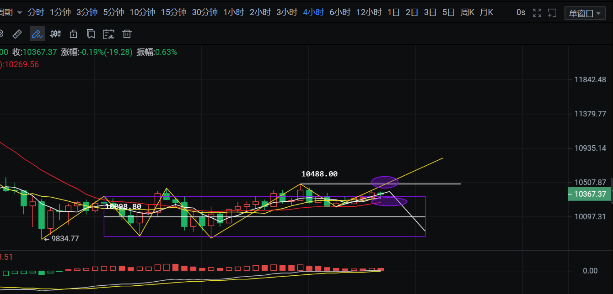
Task: Click the 0s refresh countdown indicator
Action: click(x=521, y=12)
